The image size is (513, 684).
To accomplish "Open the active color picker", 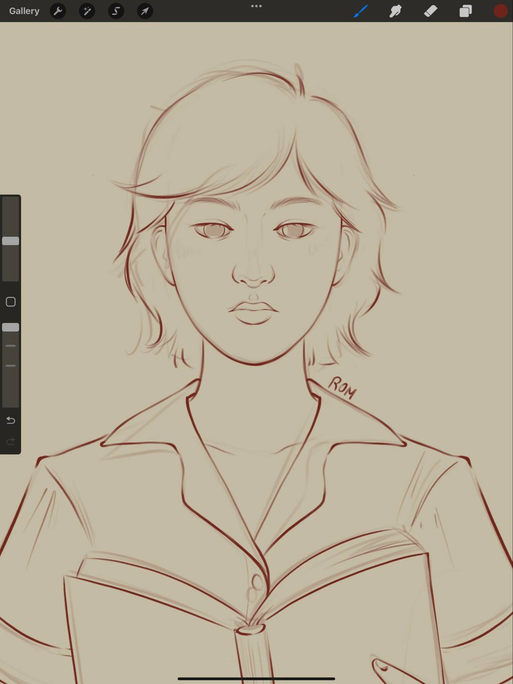I will [x=500, y=11].
